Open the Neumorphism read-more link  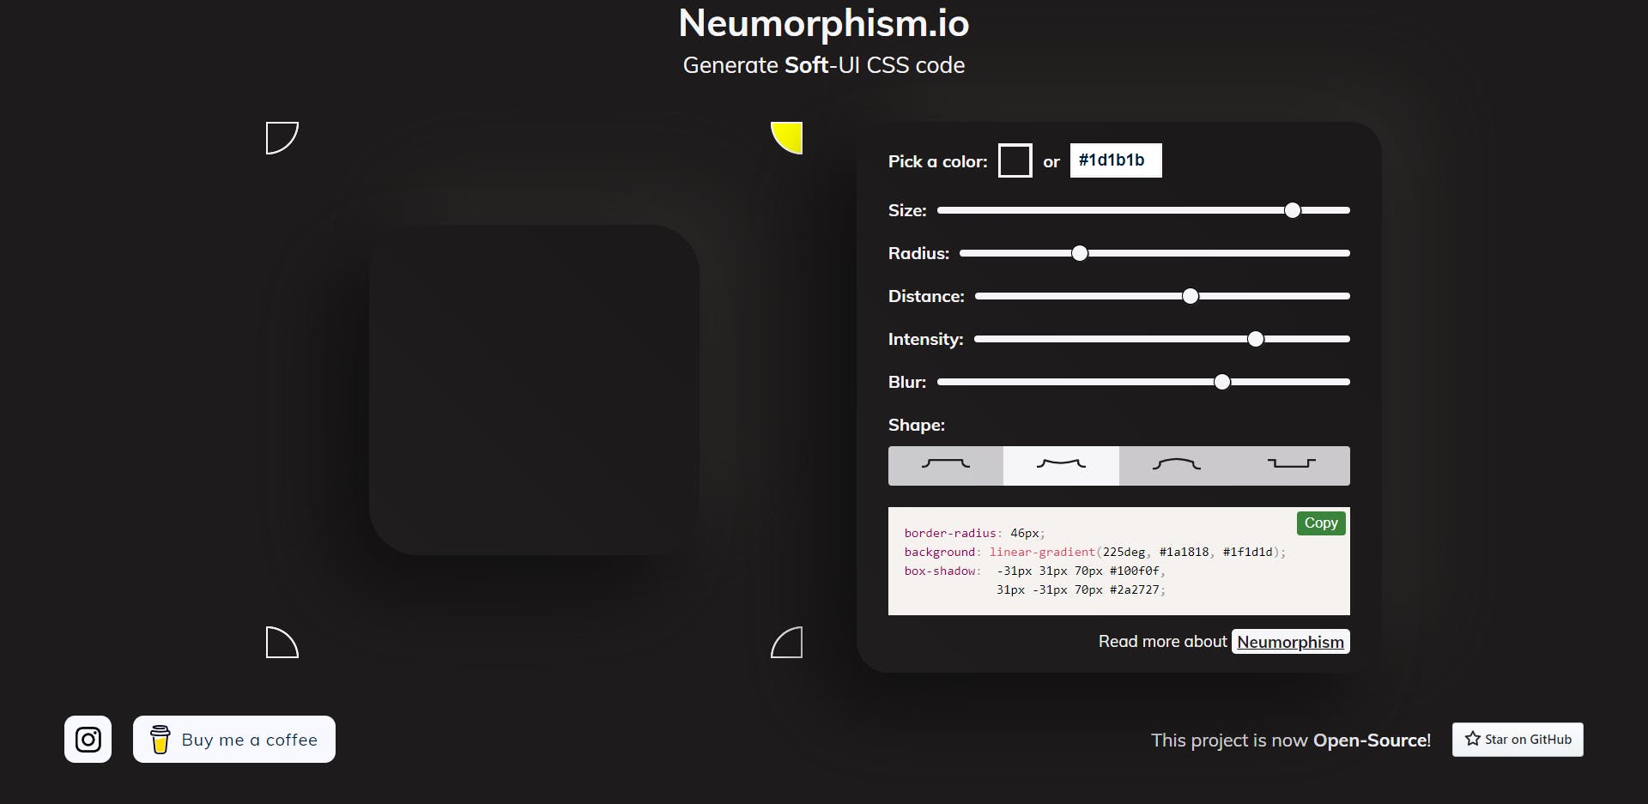coord(1290,642)
